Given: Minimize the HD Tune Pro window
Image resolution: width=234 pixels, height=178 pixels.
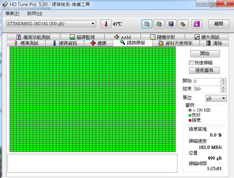Looking at the screenshot, I should pyautogui.click(x=201, y=3).
